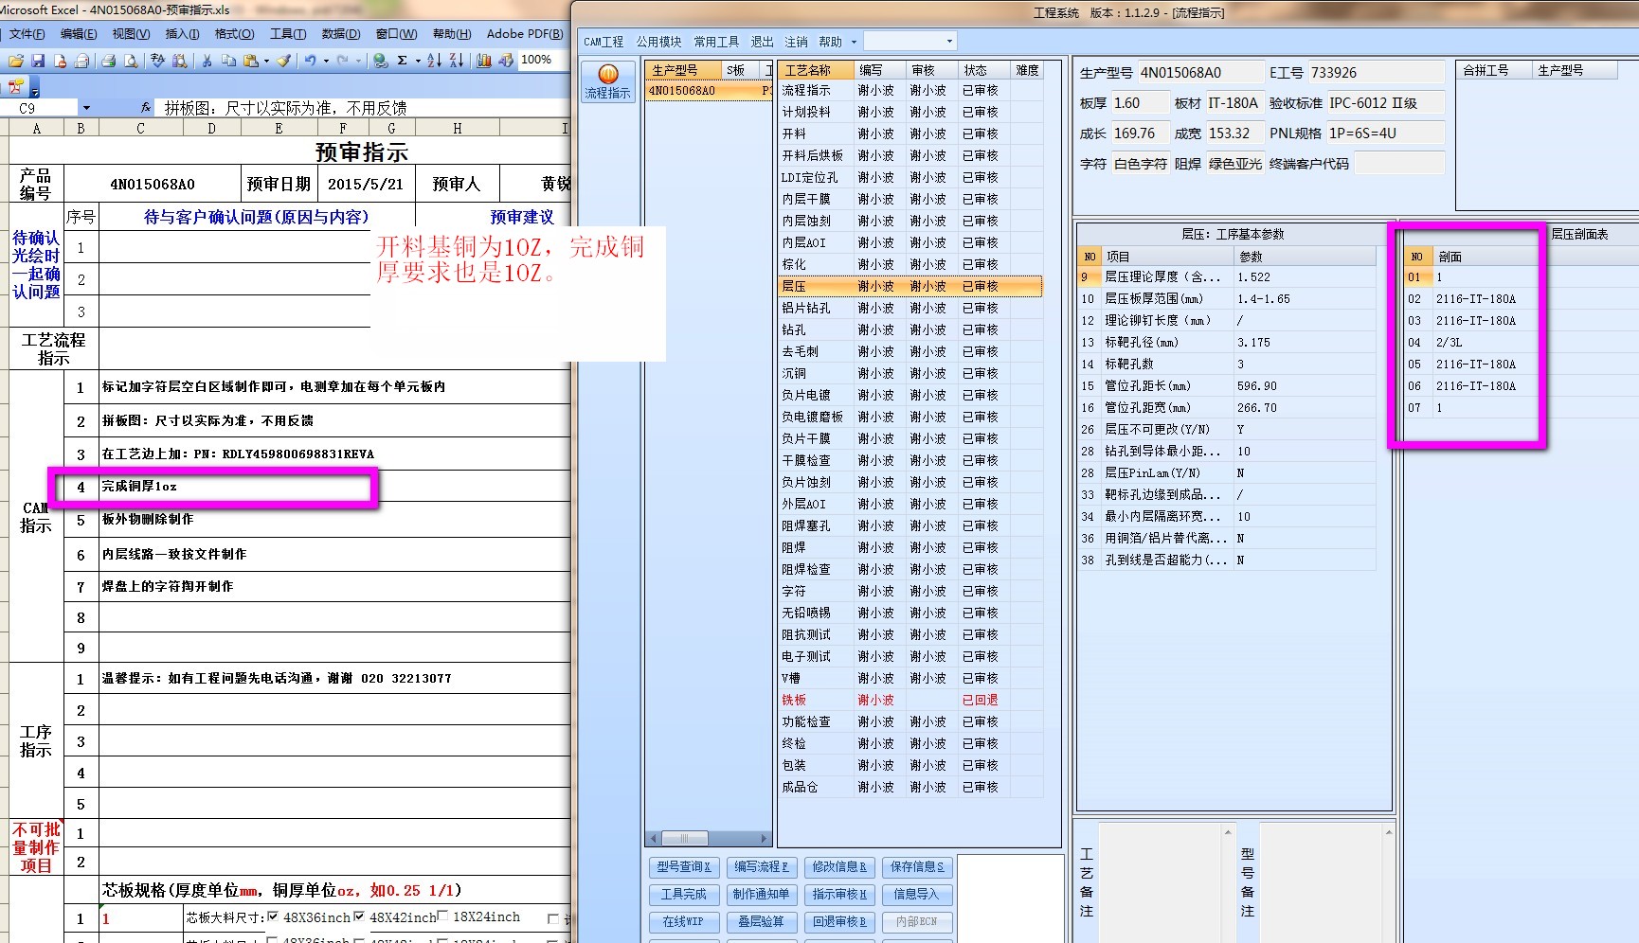The width and height of the screenshot is (1639, 943).
Task: Select 4N015068A0 in the 生产型号 list
Action: (709, 91)
